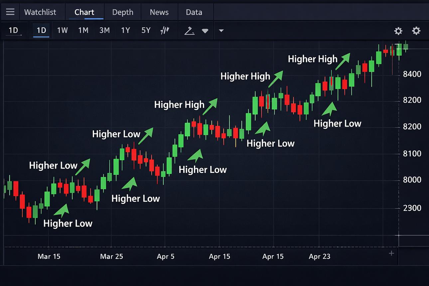The image size is (429, 286).
Task: Select the Chart tab
Action: tap(84, 12)
